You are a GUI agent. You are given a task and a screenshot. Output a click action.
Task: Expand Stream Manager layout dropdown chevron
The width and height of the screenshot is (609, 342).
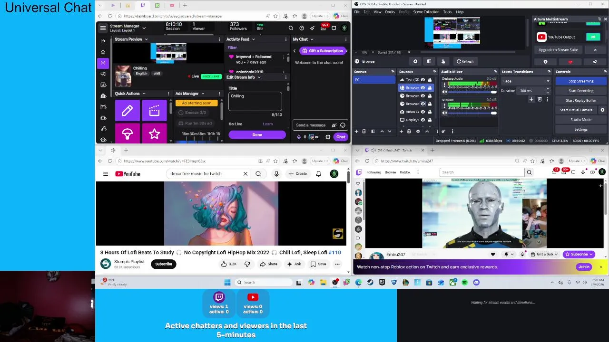[144, 28]
